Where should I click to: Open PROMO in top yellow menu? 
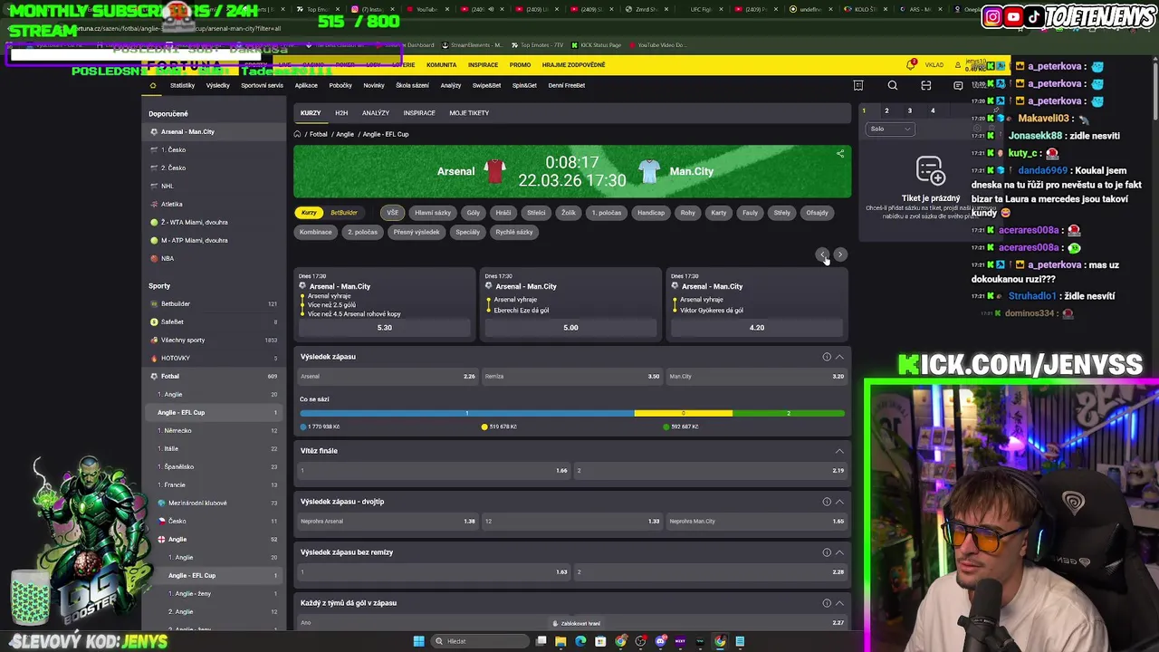(520, 65)
